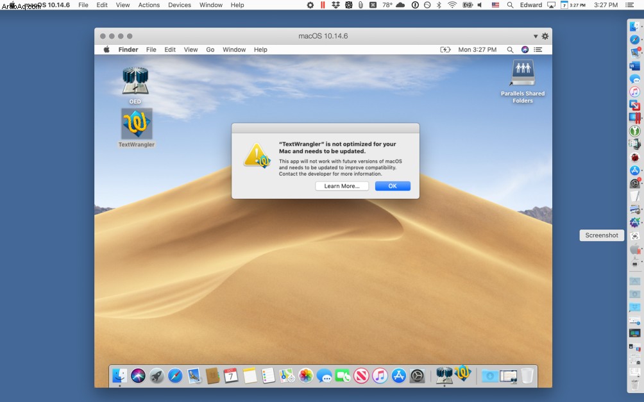The width and height of the screenshot is (644, 402).
Task: Open Safari in the guest Dock
Action: [x=175, y=375]
